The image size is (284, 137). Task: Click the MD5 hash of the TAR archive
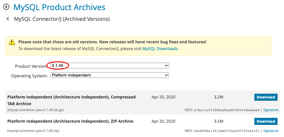227,110
